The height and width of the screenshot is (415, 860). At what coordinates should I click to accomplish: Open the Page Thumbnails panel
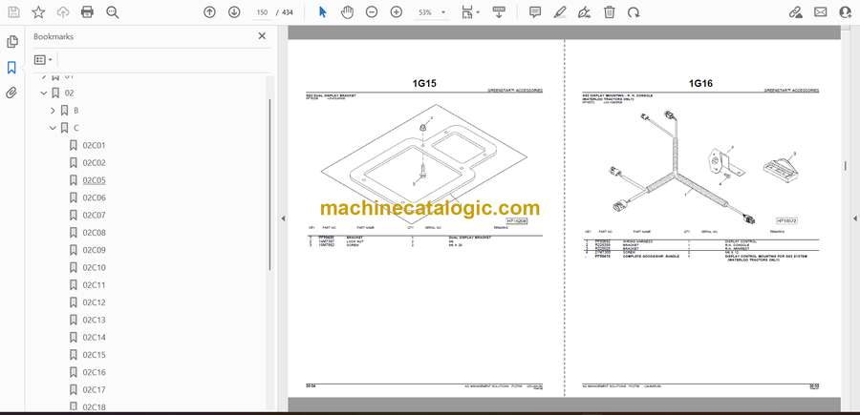coord(11,42)
